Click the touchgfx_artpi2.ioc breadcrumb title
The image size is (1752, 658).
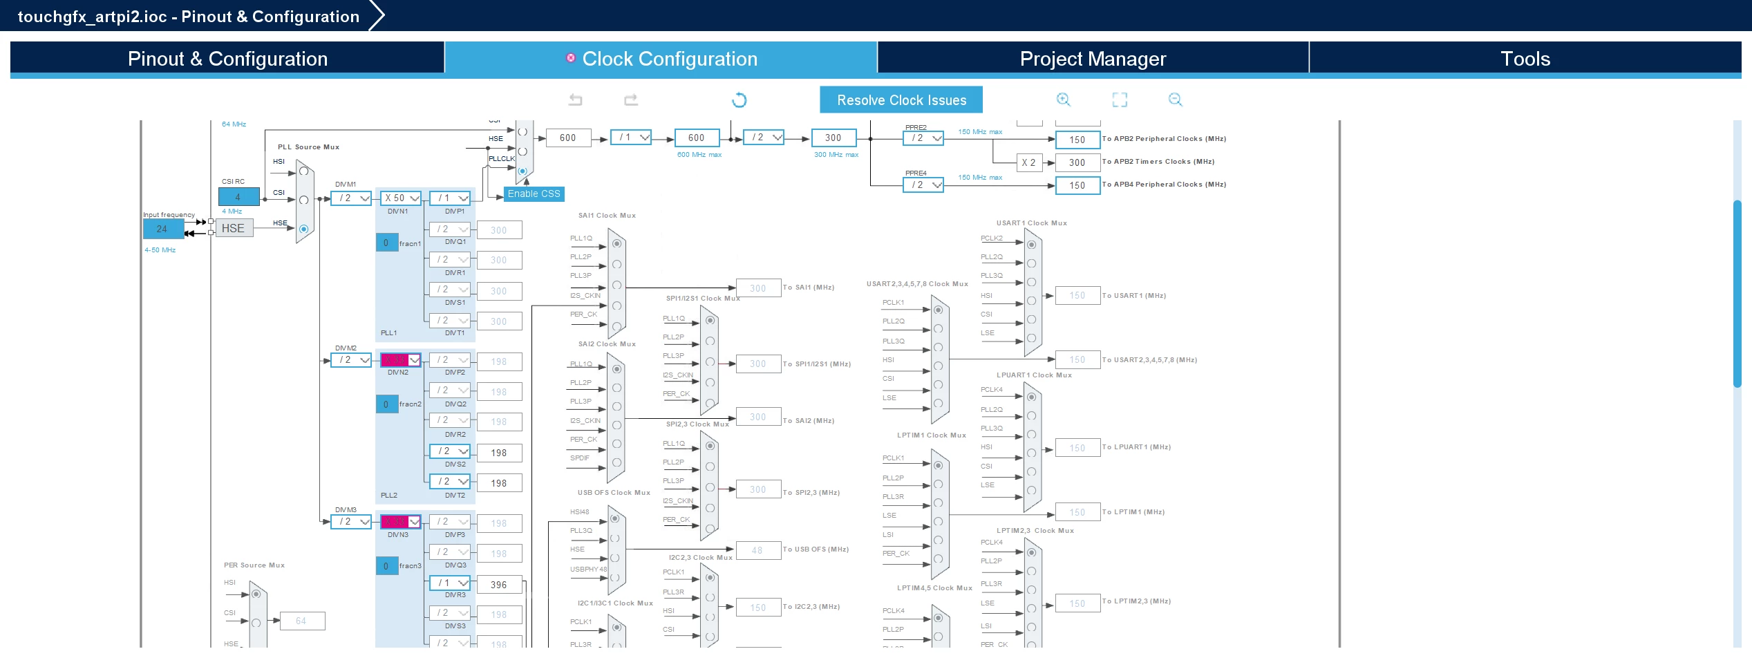pos(189,17)
